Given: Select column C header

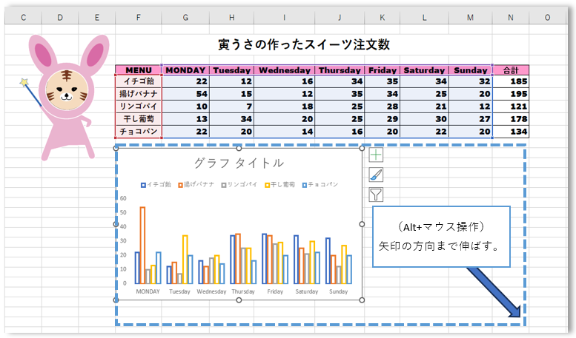Looking at the screenshot, I should pyautogui.click(x=24, y=18).
